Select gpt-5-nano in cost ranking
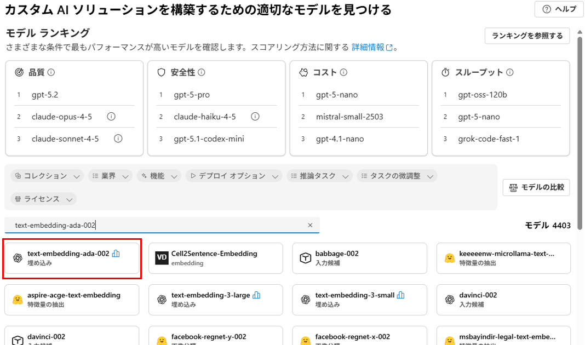This screenshot has width=585, height=345. pyautogui.click(x=337, y=95)
